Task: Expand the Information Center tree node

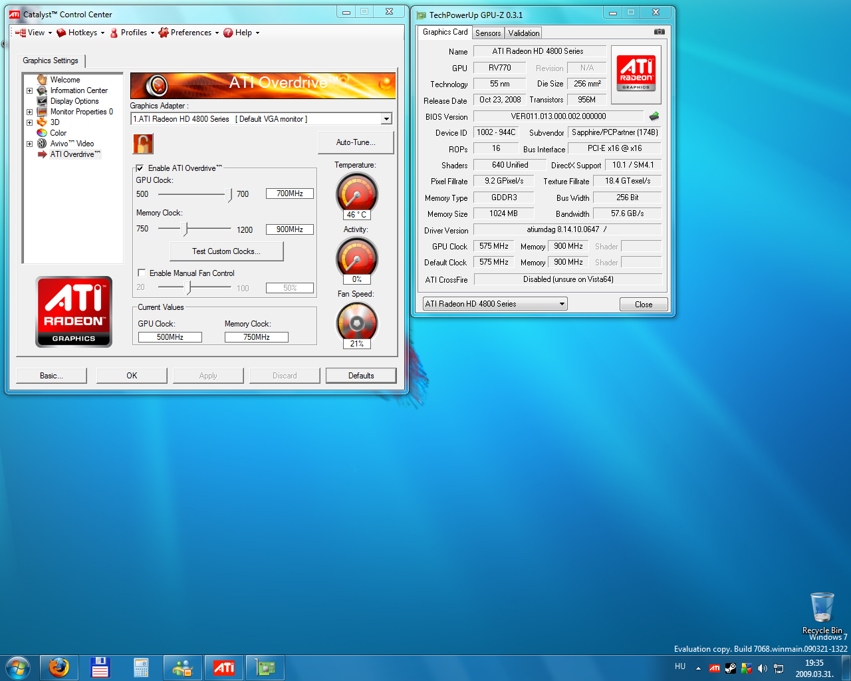Action: tap(29, 90)
